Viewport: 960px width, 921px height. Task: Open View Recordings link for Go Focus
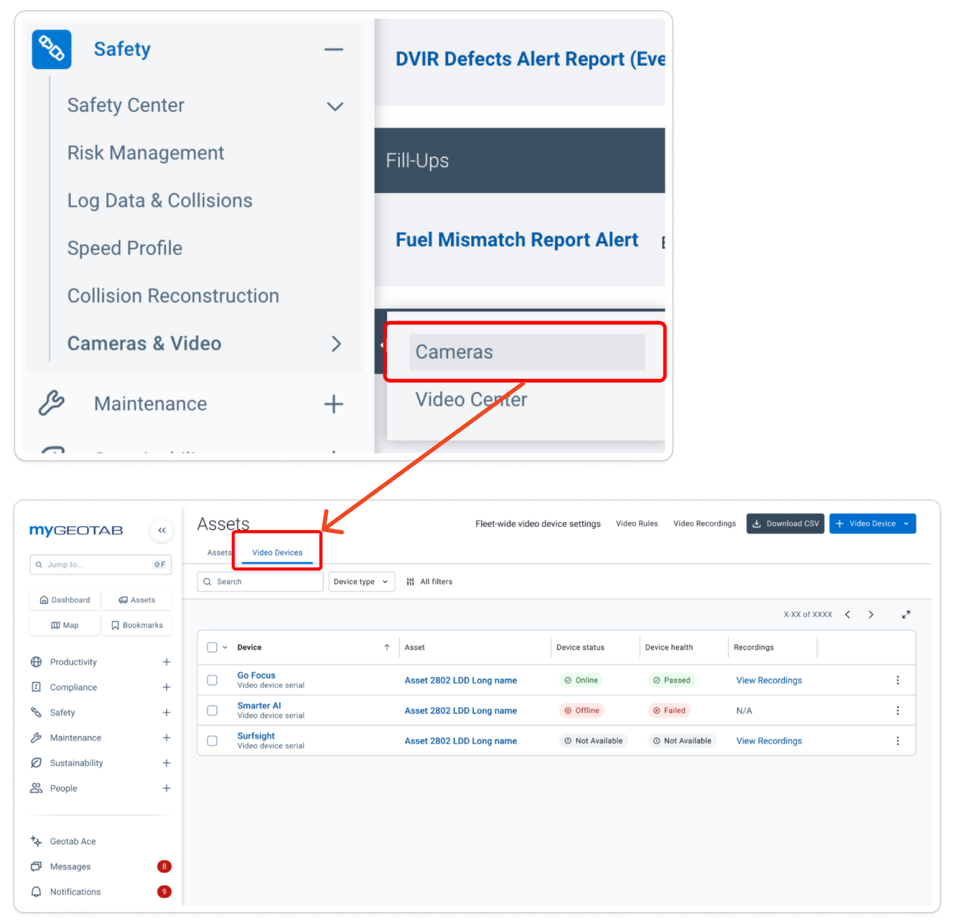pyautogui.click(x=768, y=680)
